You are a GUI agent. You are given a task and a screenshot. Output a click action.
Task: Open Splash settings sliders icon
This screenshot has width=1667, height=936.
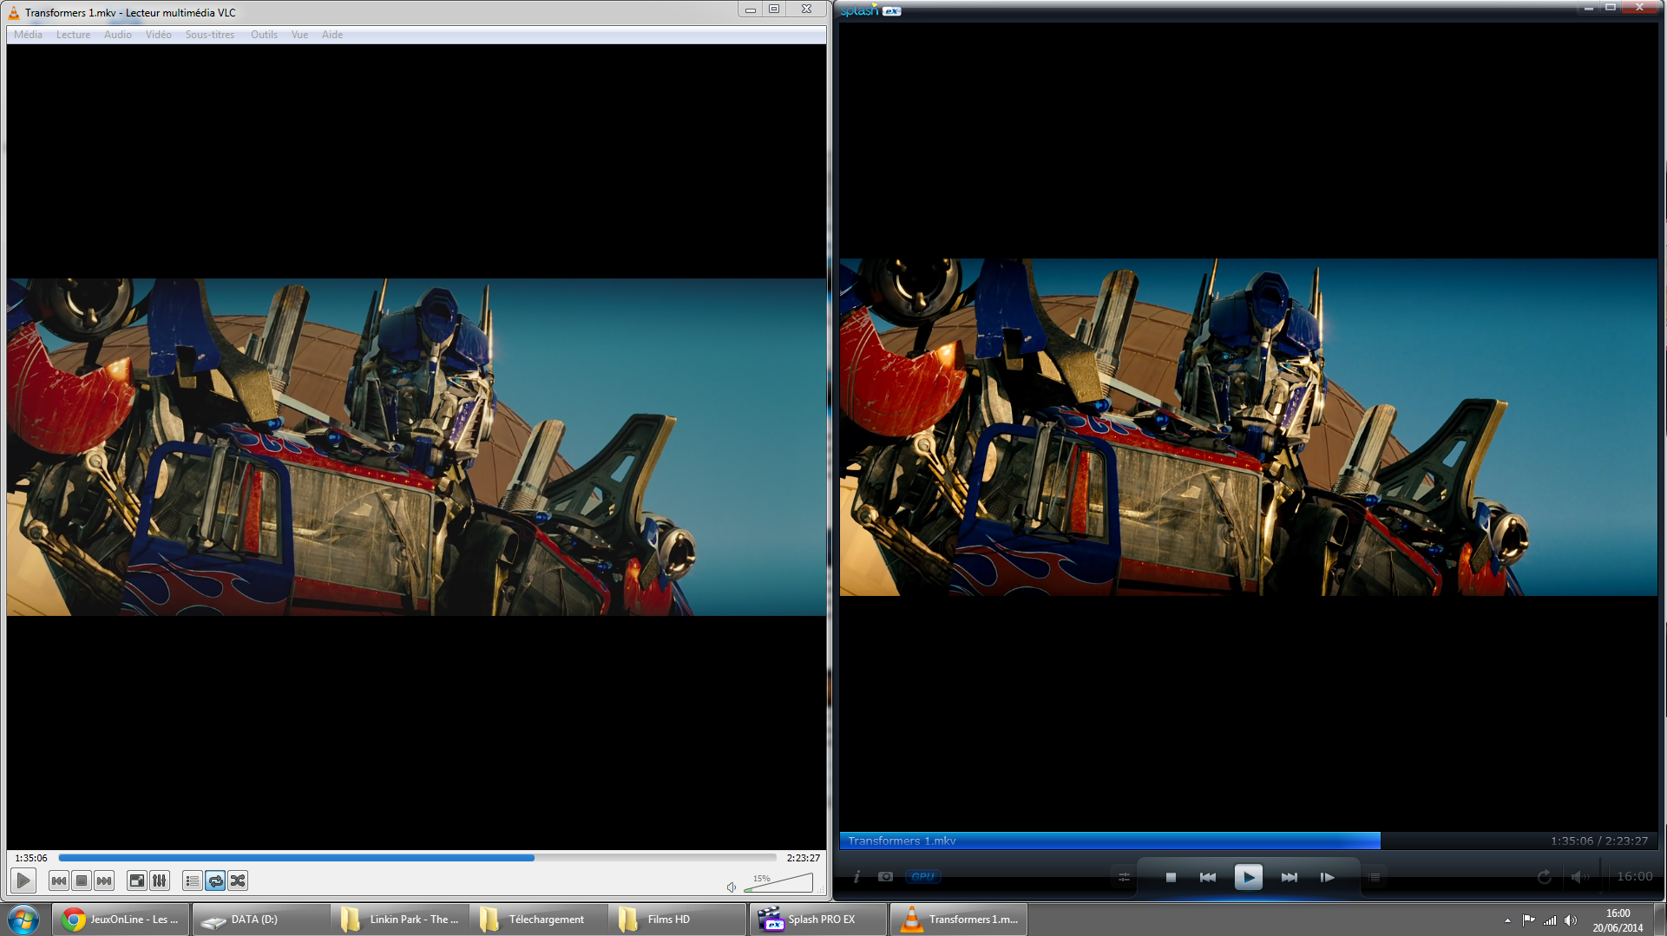tap(1124, 877)
